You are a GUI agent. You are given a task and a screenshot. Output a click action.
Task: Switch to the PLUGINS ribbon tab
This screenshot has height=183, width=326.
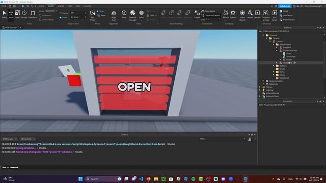point(87,6)
